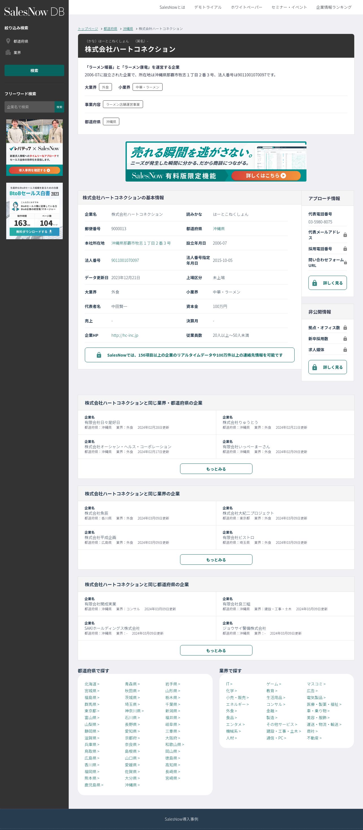Screen dimensions: 363x830
Task: Open the 株式会社りゅうとう company card
Action: click(x=285, y=422)
